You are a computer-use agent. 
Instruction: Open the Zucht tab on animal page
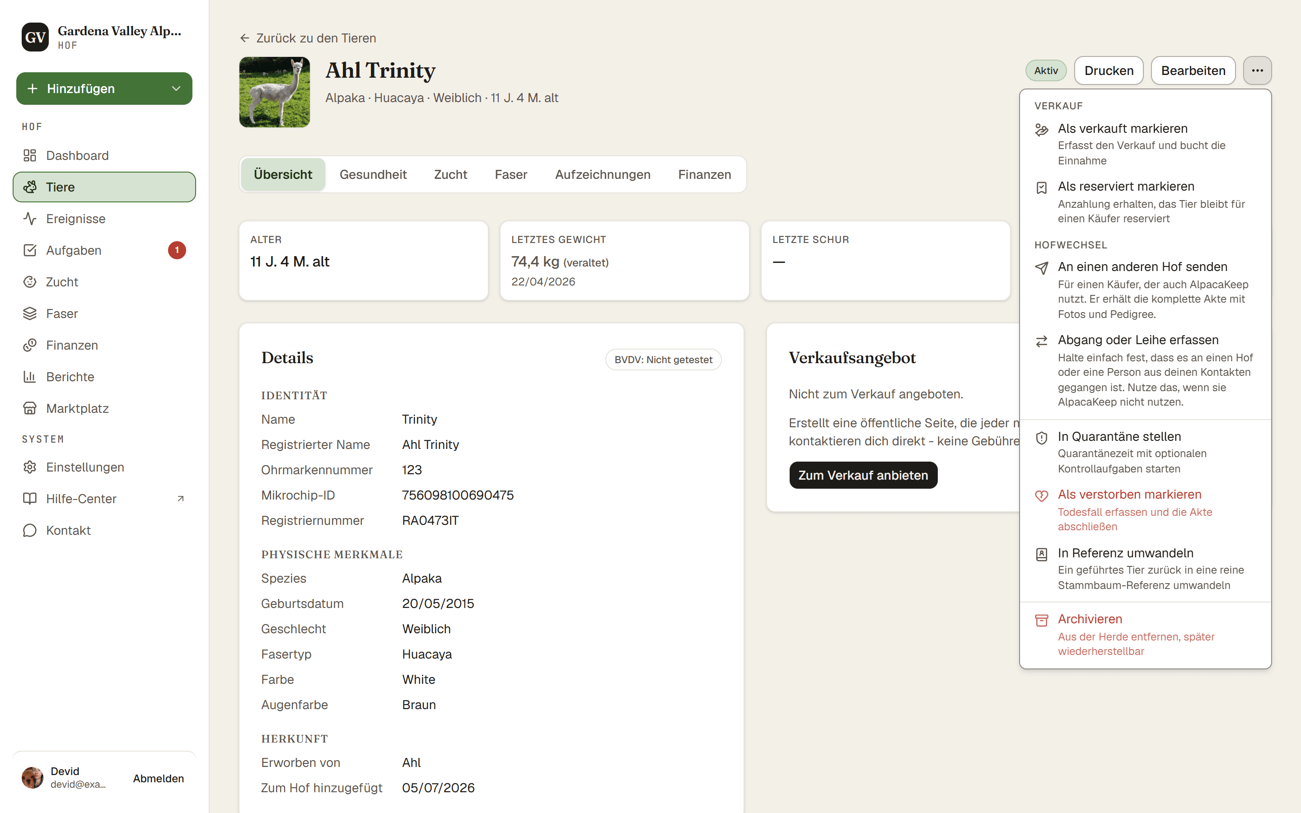point(450,175)
